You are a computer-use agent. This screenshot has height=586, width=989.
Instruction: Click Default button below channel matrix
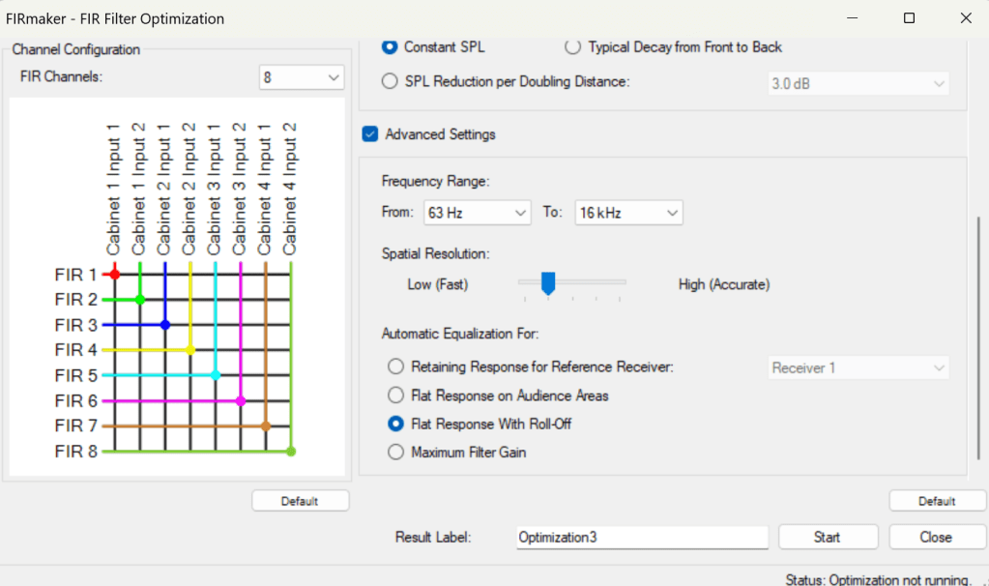[300, 501]
